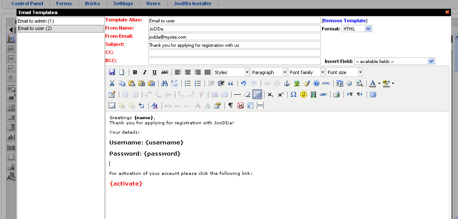Toggle subscript formatting

pos(271,94)
